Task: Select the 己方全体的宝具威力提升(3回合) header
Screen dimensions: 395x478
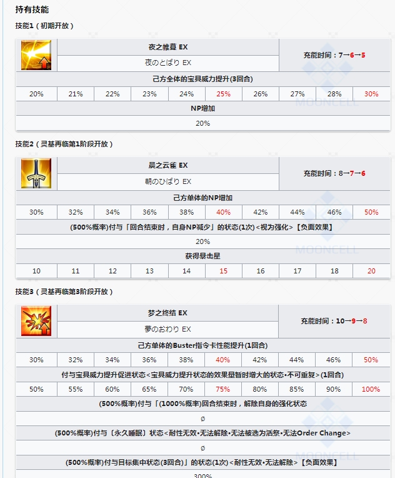Action: coord(203,79)
